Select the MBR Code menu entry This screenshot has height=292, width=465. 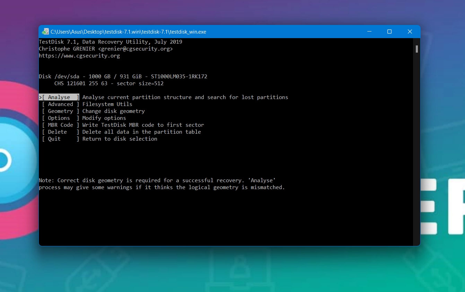click(x=61, y=125)
